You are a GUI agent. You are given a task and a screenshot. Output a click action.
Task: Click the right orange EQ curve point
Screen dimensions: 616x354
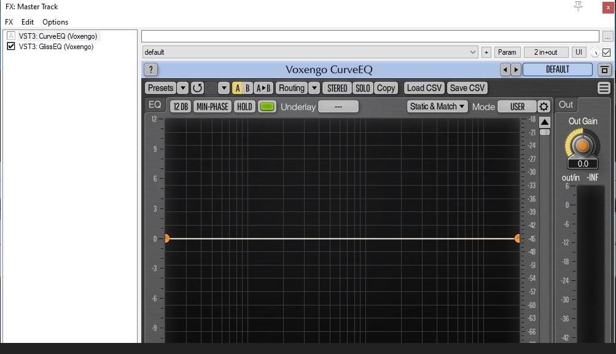coord(517,238)
